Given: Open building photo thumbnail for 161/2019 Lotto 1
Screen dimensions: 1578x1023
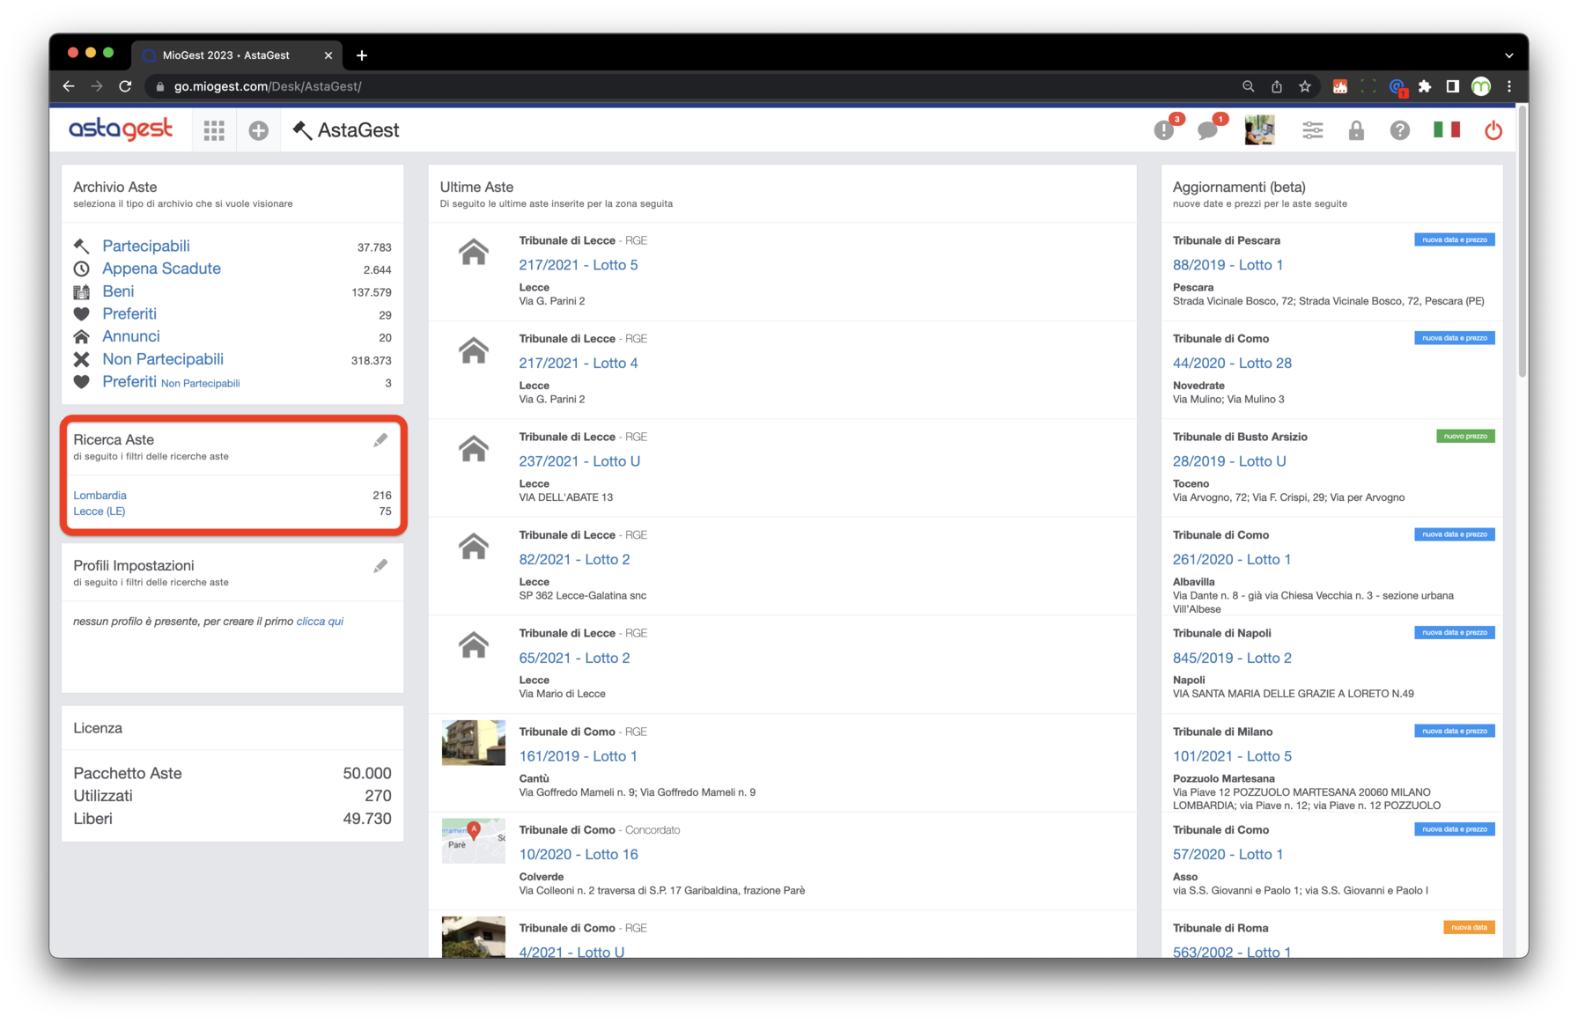Looking at the screenshot, I should pos(474,743).
